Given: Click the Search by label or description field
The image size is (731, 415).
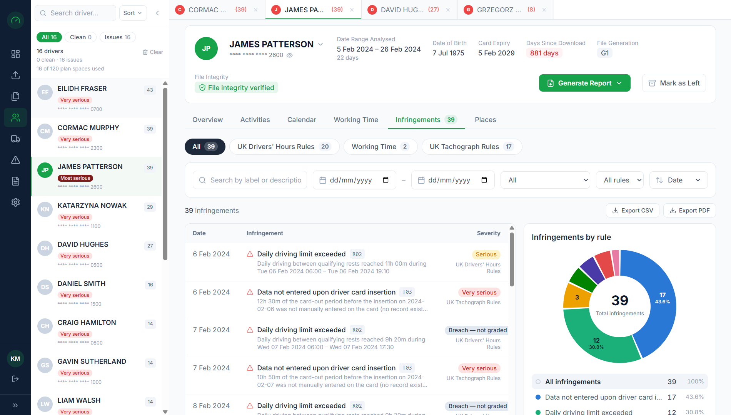Looking at the screenshot, I should click(x=250, y=180).
